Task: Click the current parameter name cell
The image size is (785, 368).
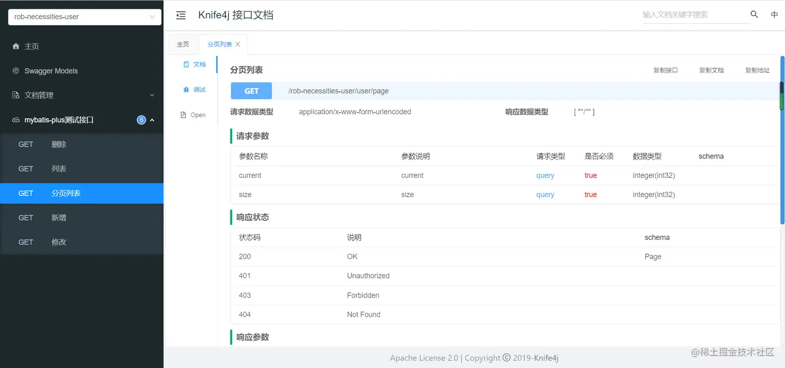Action: point(250,175)
